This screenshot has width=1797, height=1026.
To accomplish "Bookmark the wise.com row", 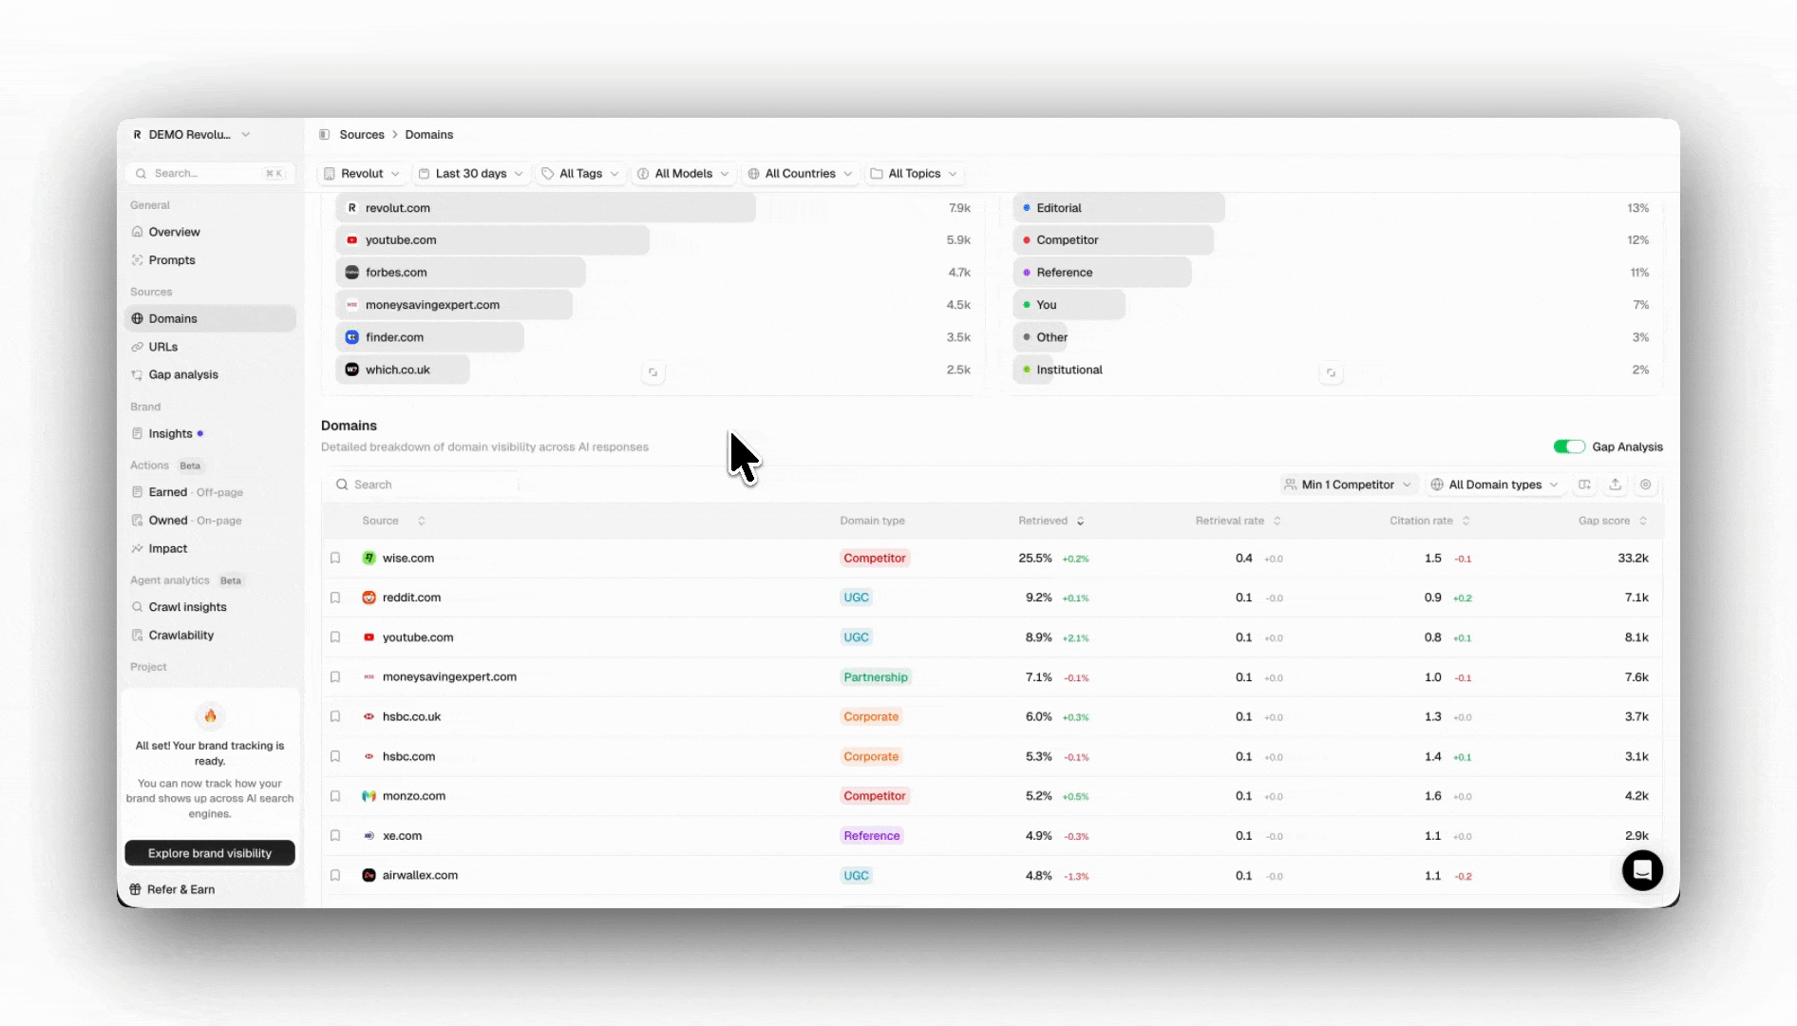I will click(335, 559).
